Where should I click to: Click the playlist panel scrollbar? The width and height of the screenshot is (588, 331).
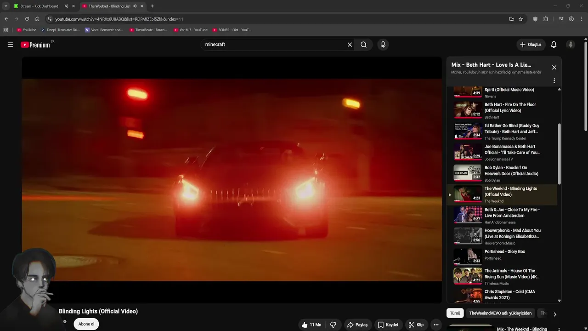coord(559,154)
